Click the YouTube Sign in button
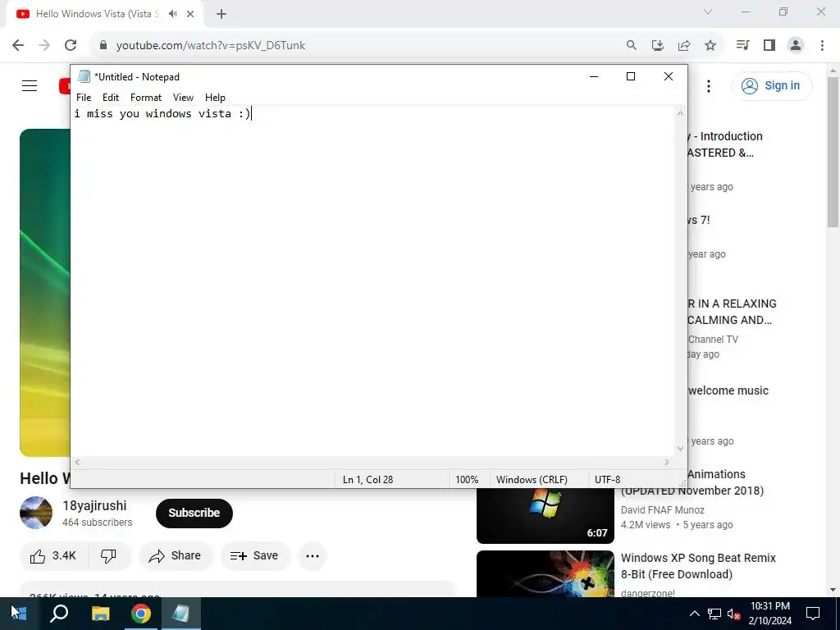 (772, 85)
